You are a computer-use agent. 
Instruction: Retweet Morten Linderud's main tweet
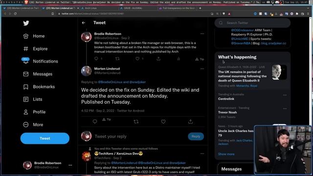[x=136, y=122]
